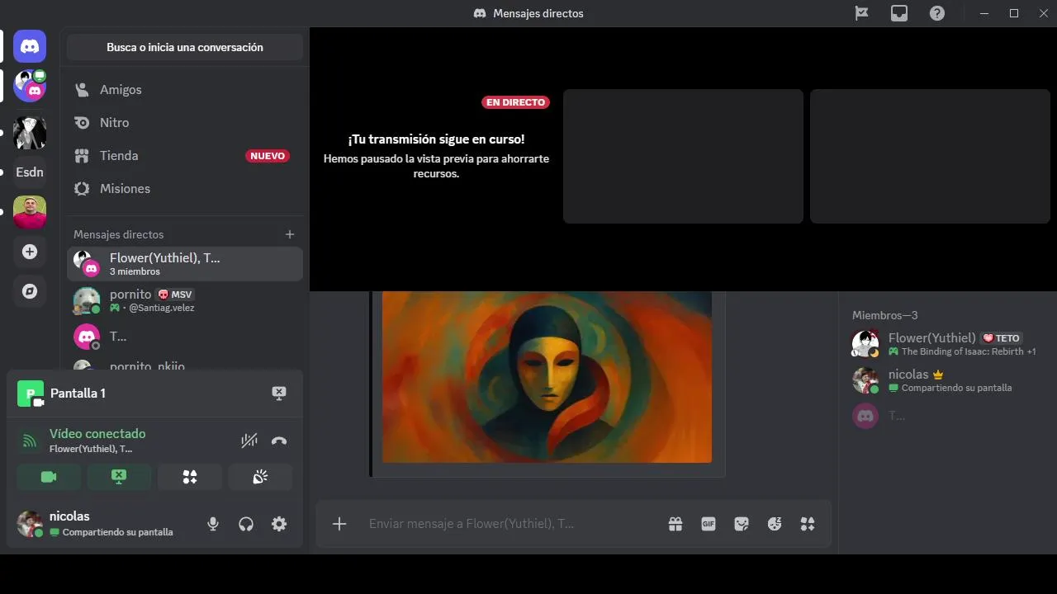The width and height of the screenshot is (1057, 594).
Task: Click 'Pantalla 1' stream label
Action: (78, 394)
